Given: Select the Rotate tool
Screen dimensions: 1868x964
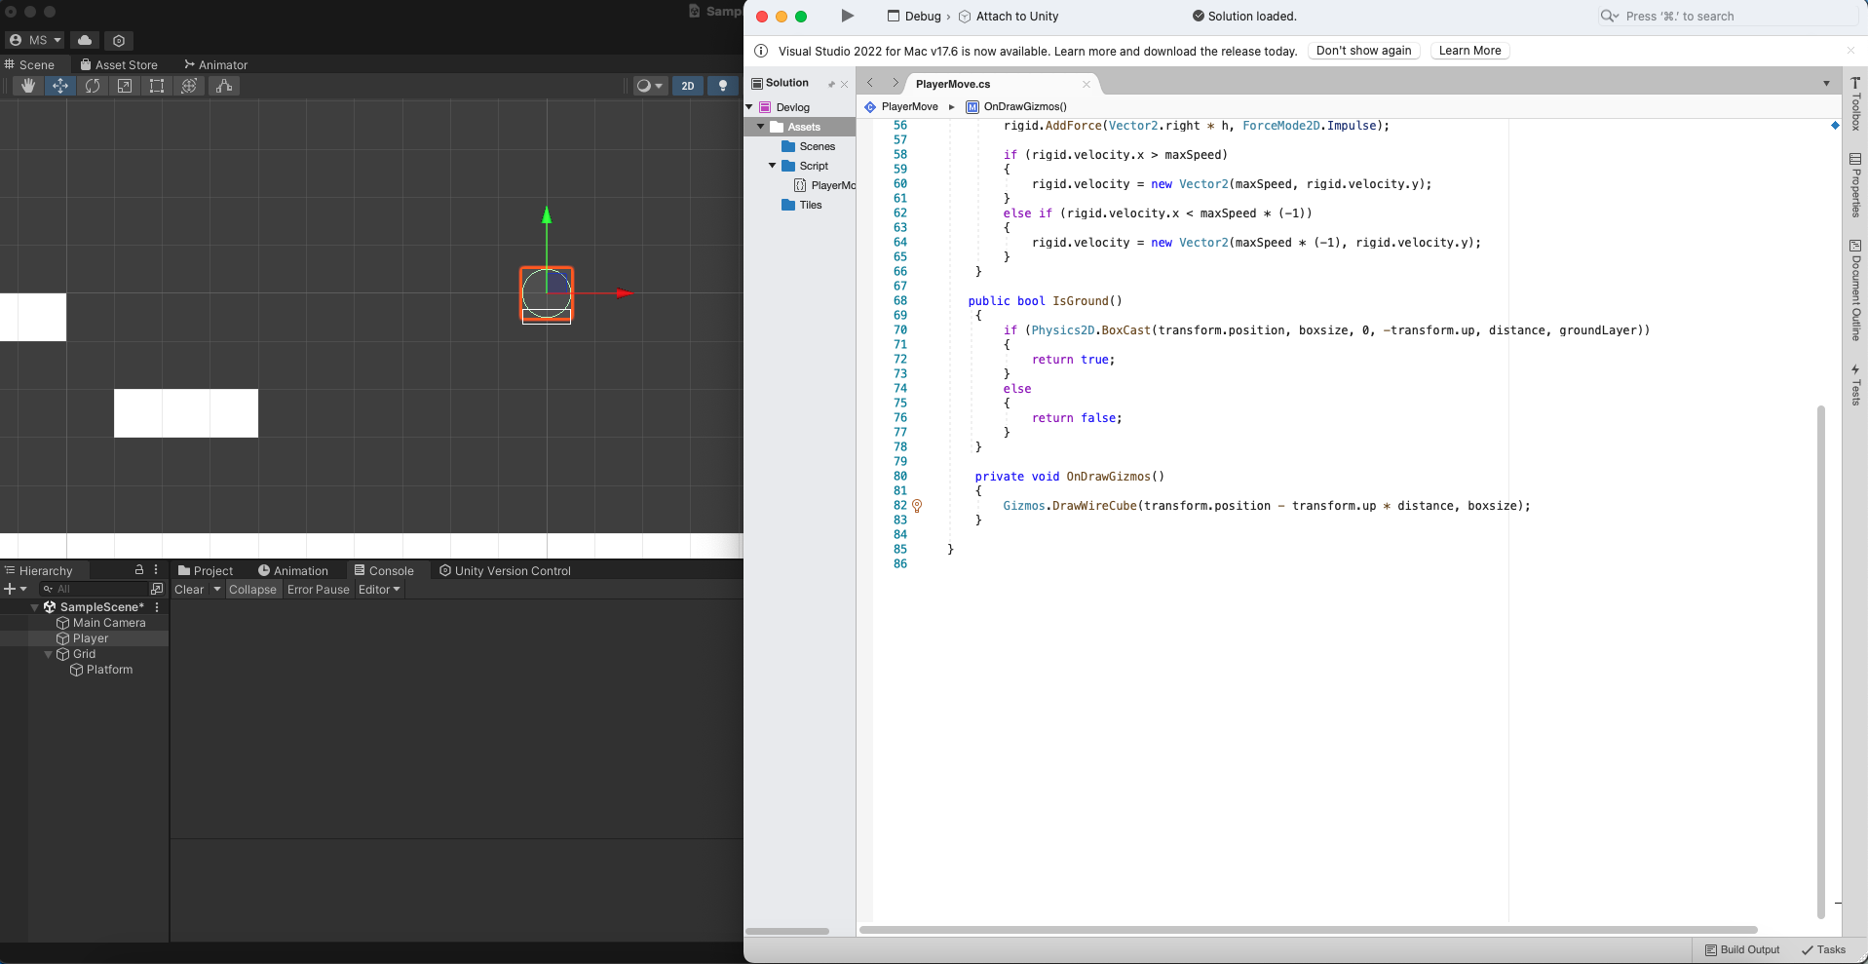Looking at the screenshot, I should pos(93,86).
